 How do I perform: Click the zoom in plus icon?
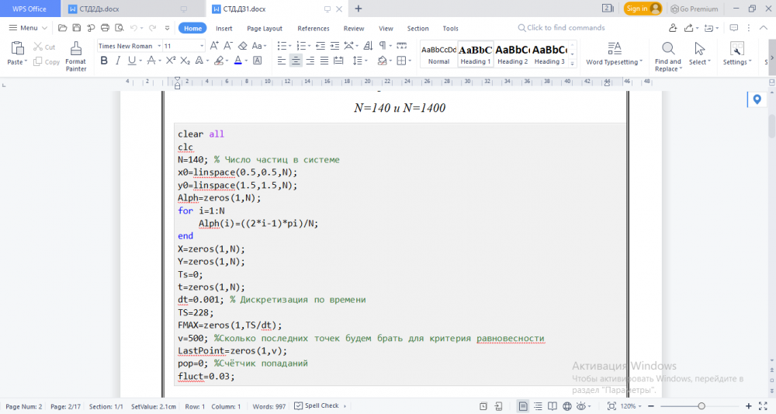(x=748, y=406)
